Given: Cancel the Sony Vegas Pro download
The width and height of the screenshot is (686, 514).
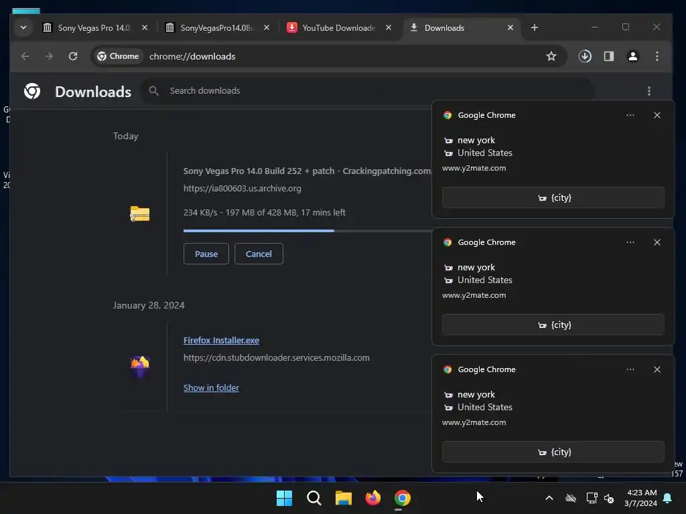Looking at the screenshot, I should click(259, 254).
